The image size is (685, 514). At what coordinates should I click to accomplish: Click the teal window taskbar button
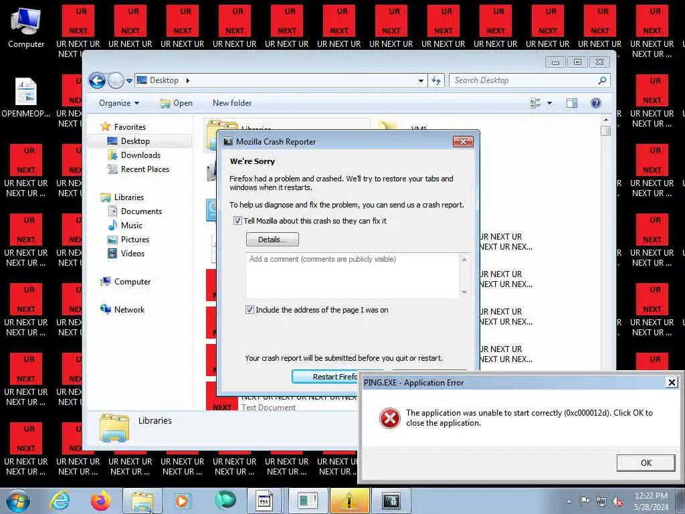point(308,501)
